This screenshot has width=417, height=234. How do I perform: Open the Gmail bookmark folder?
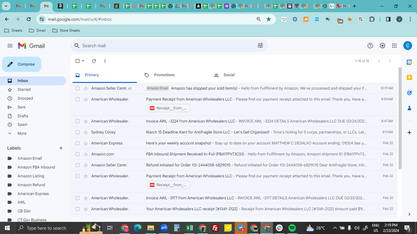point(37,30)
